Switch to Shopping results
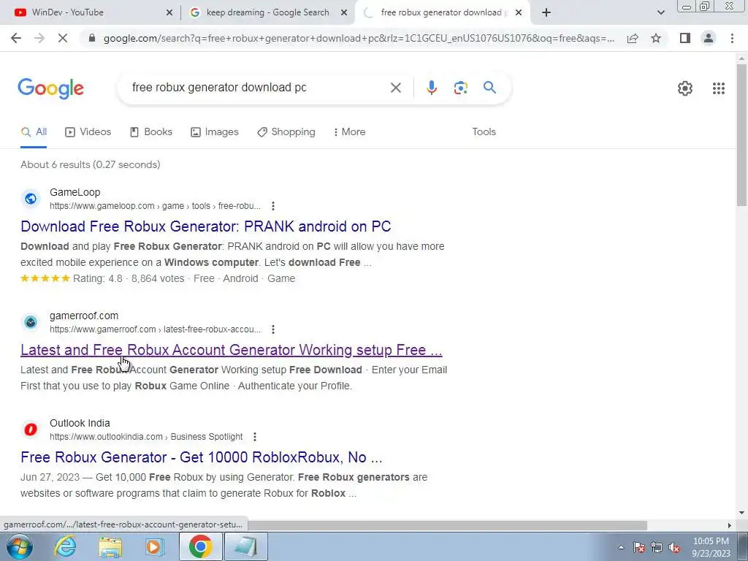 (286, 132)
